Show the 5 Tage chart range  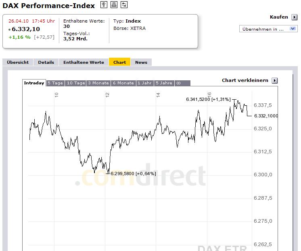tap(55, 83)
